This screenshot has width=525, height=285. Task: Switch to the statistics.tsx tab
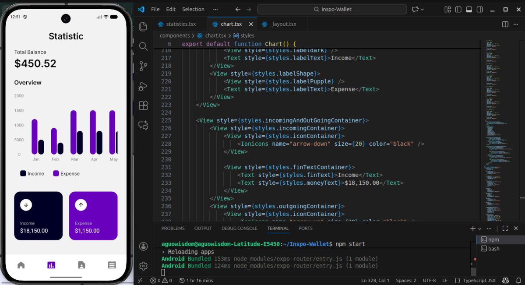[x=181, y=24]
